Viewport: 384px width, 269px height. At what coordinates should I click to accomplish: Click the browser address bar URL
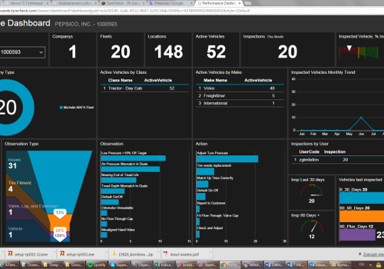pyautogui.click(x=125, y=11)
